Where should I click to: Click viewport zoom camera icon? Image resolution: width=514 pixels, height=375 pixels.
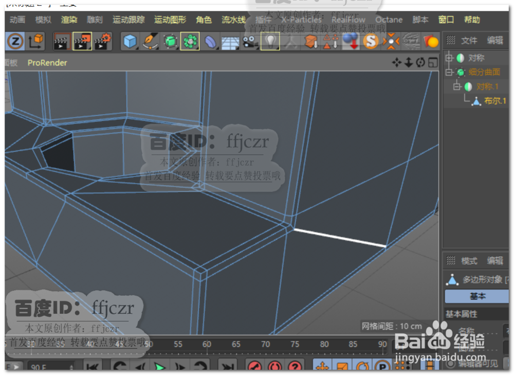click(409, 62)
